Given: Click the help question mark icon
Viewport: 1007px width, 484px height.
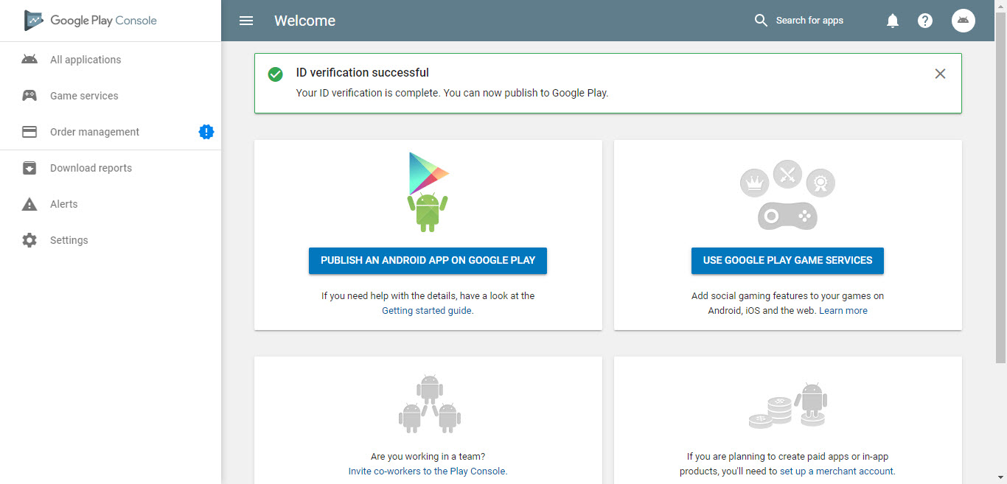Looking at the screenshot, I should 925,21.
